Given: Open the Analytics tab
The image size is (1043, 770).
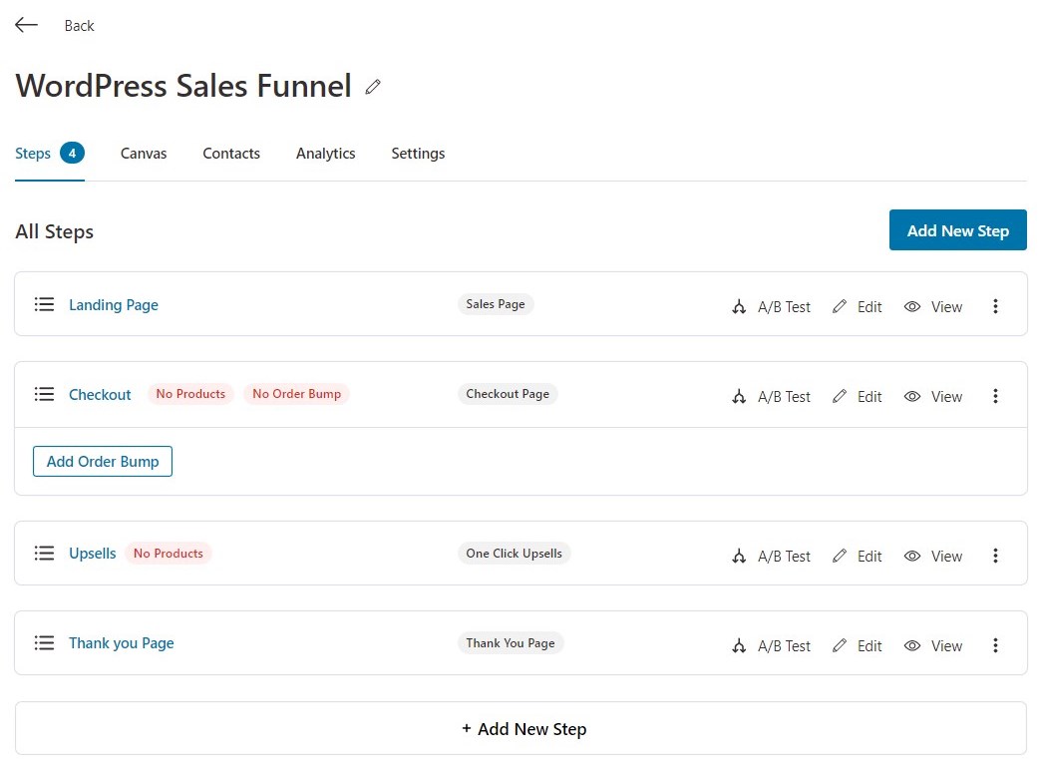Looking at the screenshot, I should pos(325,154).
